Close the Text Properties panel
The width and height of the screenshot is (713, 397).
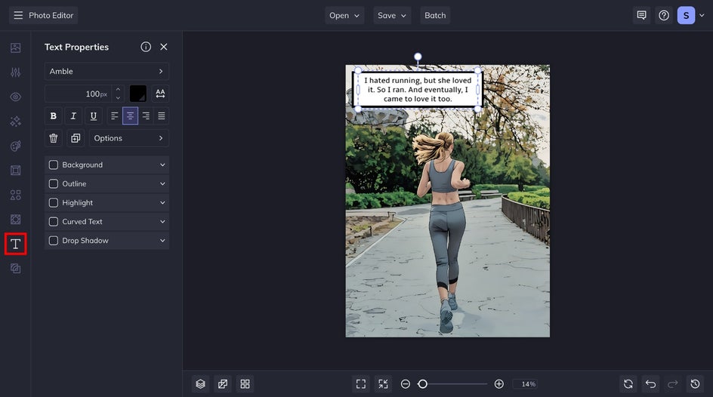click(x=164, y=47)
